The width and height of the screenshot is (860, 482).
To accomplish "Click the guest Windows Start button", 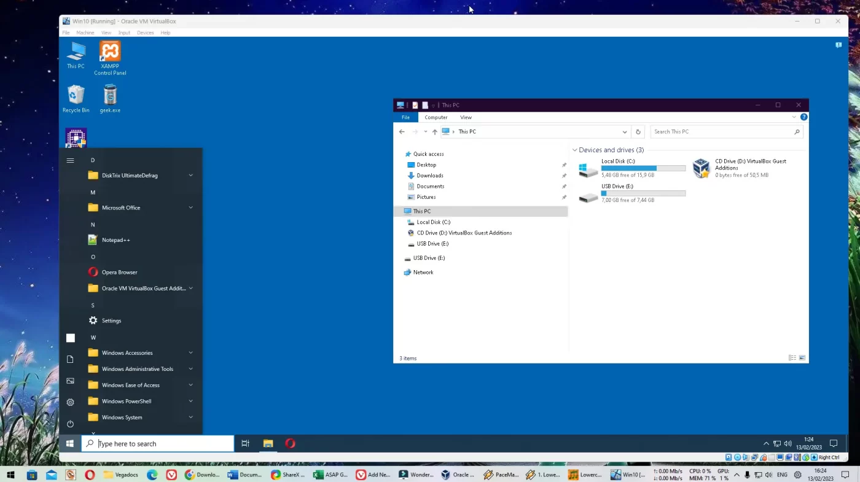I will 70,443.
